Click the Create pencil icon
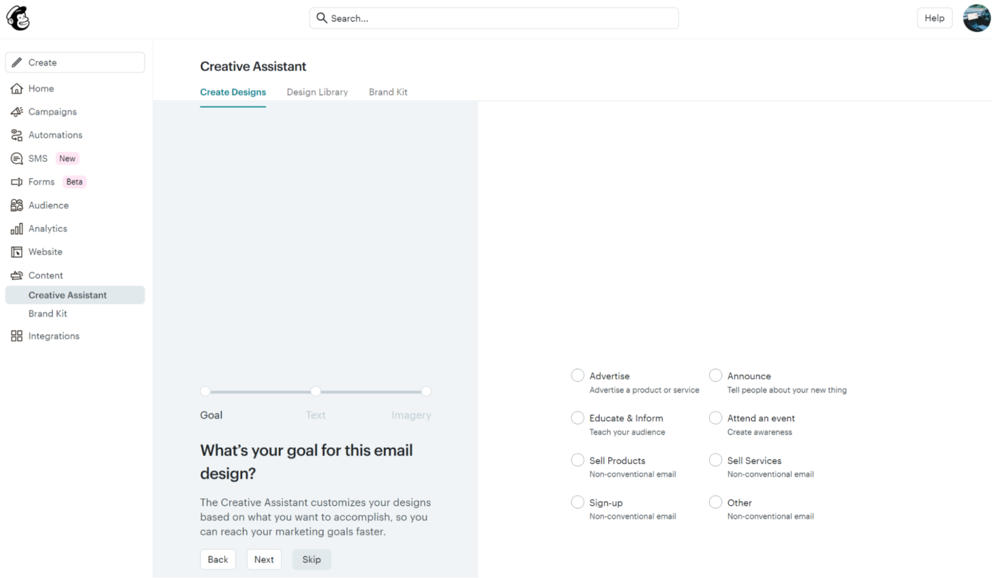Screen dimensions: 992x578 pyautogui.click(x=16, y=62)
